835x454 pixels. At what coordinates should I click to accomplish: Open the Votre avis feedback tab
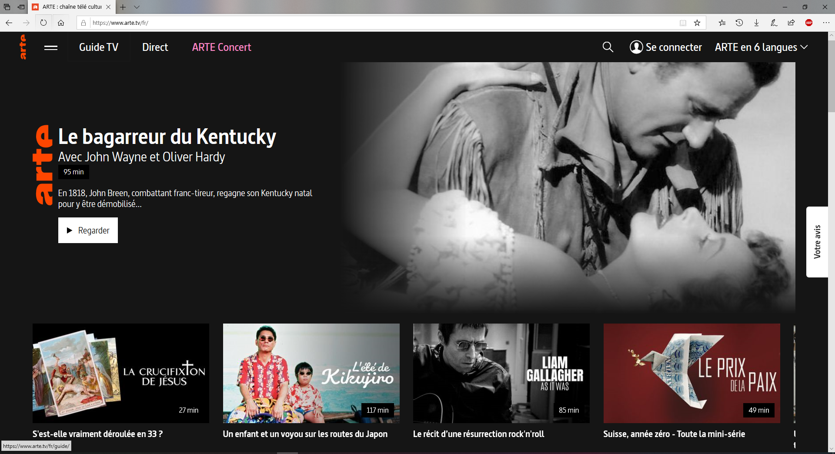817,242
